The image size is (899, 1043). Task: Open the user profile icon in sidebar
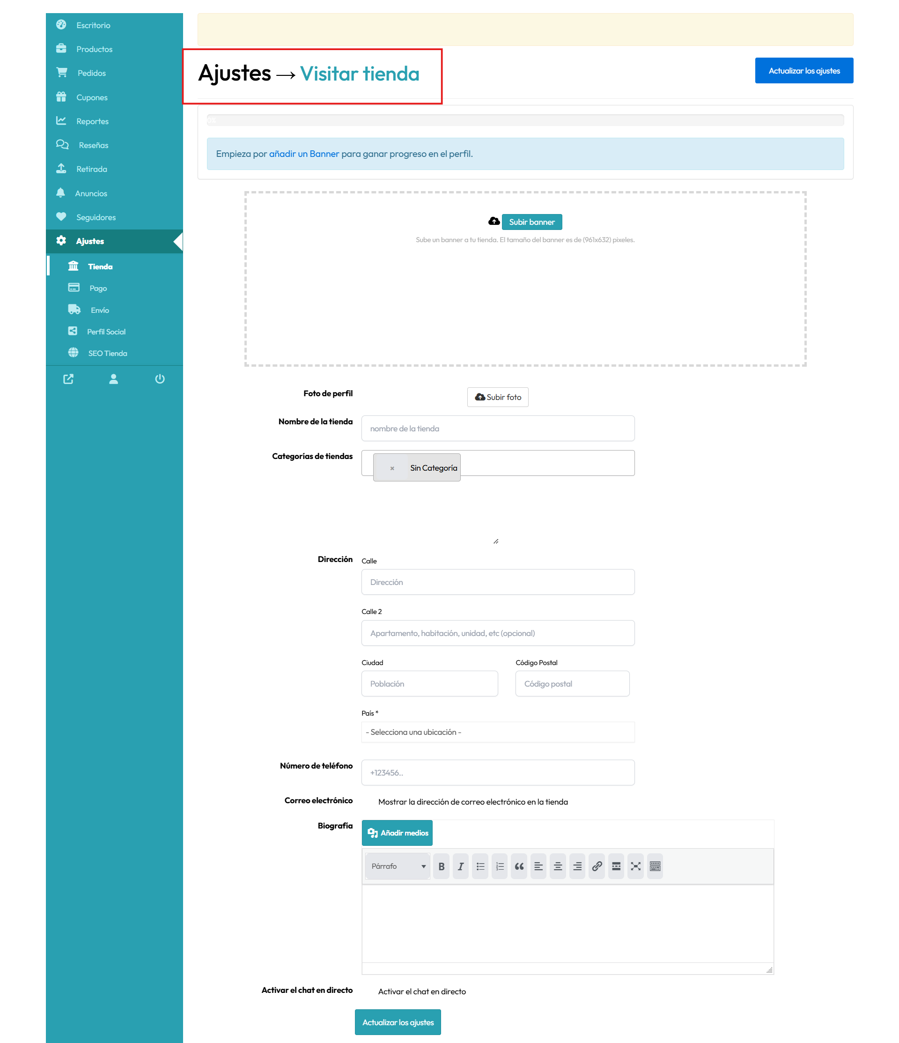[x=114, y=379]
